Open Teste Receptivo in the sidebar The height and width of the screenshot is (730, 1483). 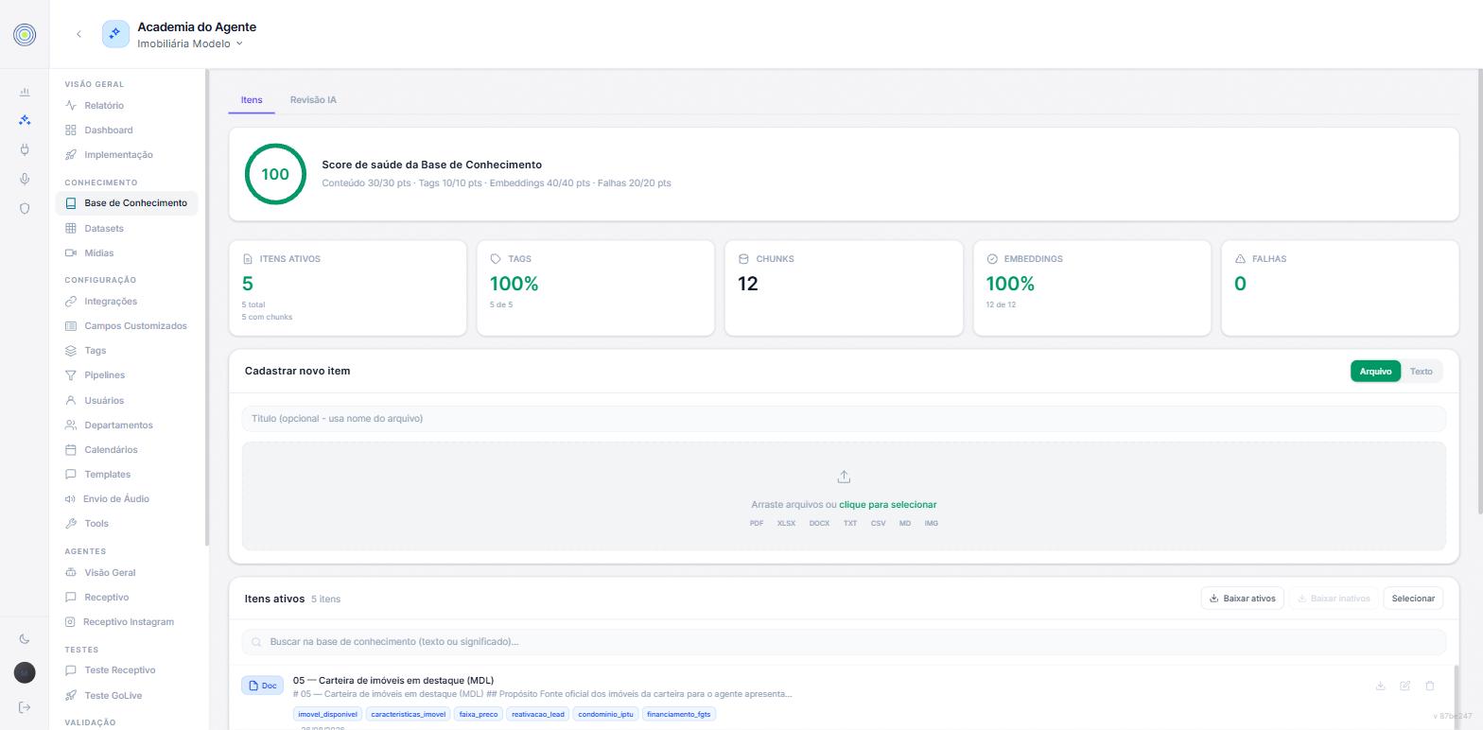coord(119,670)
